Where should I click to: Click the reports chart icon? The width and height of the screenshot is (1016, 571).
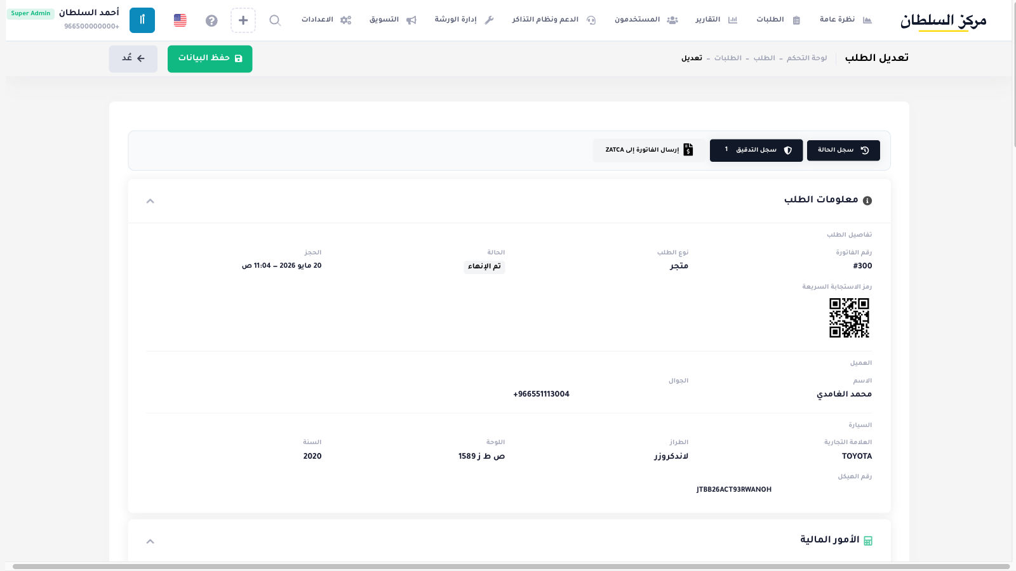(x=733, y=20)
